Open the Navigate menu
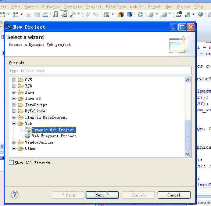 point(73,7)
